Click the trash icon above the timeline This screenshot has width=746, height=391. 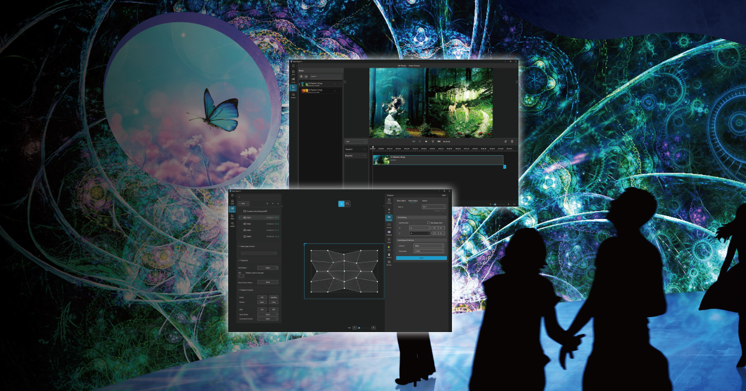[x=512, y=142]
